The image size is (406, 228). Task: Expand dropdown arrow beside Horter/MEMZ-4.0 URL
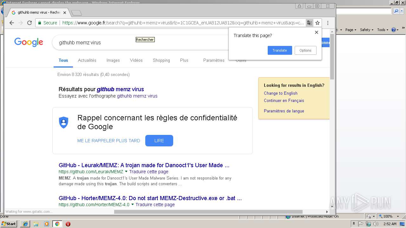tap(133, 205)
